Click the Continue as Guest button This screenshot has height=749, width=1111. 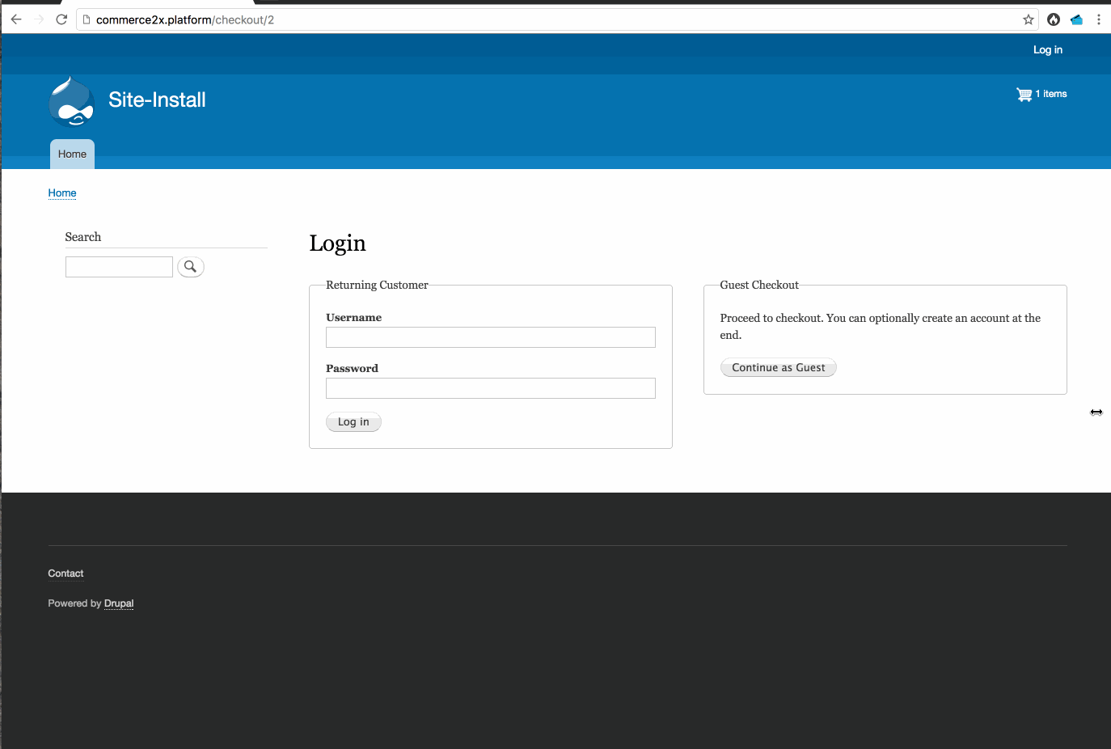click(x=779, y=368)
